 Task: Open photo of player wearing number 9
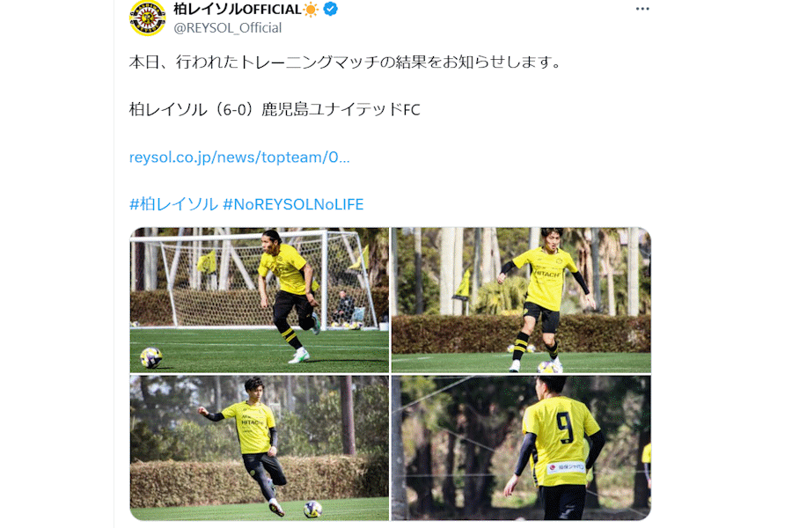point(521,448)
